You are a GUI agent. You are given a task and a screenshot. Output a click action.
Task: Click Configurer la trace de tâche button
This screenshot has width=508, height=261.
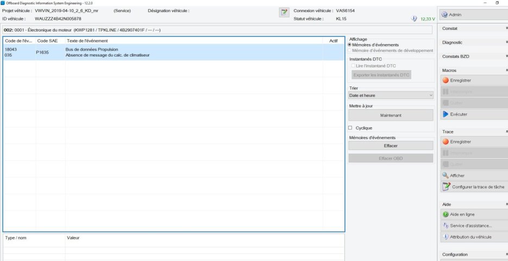point(474,187)
